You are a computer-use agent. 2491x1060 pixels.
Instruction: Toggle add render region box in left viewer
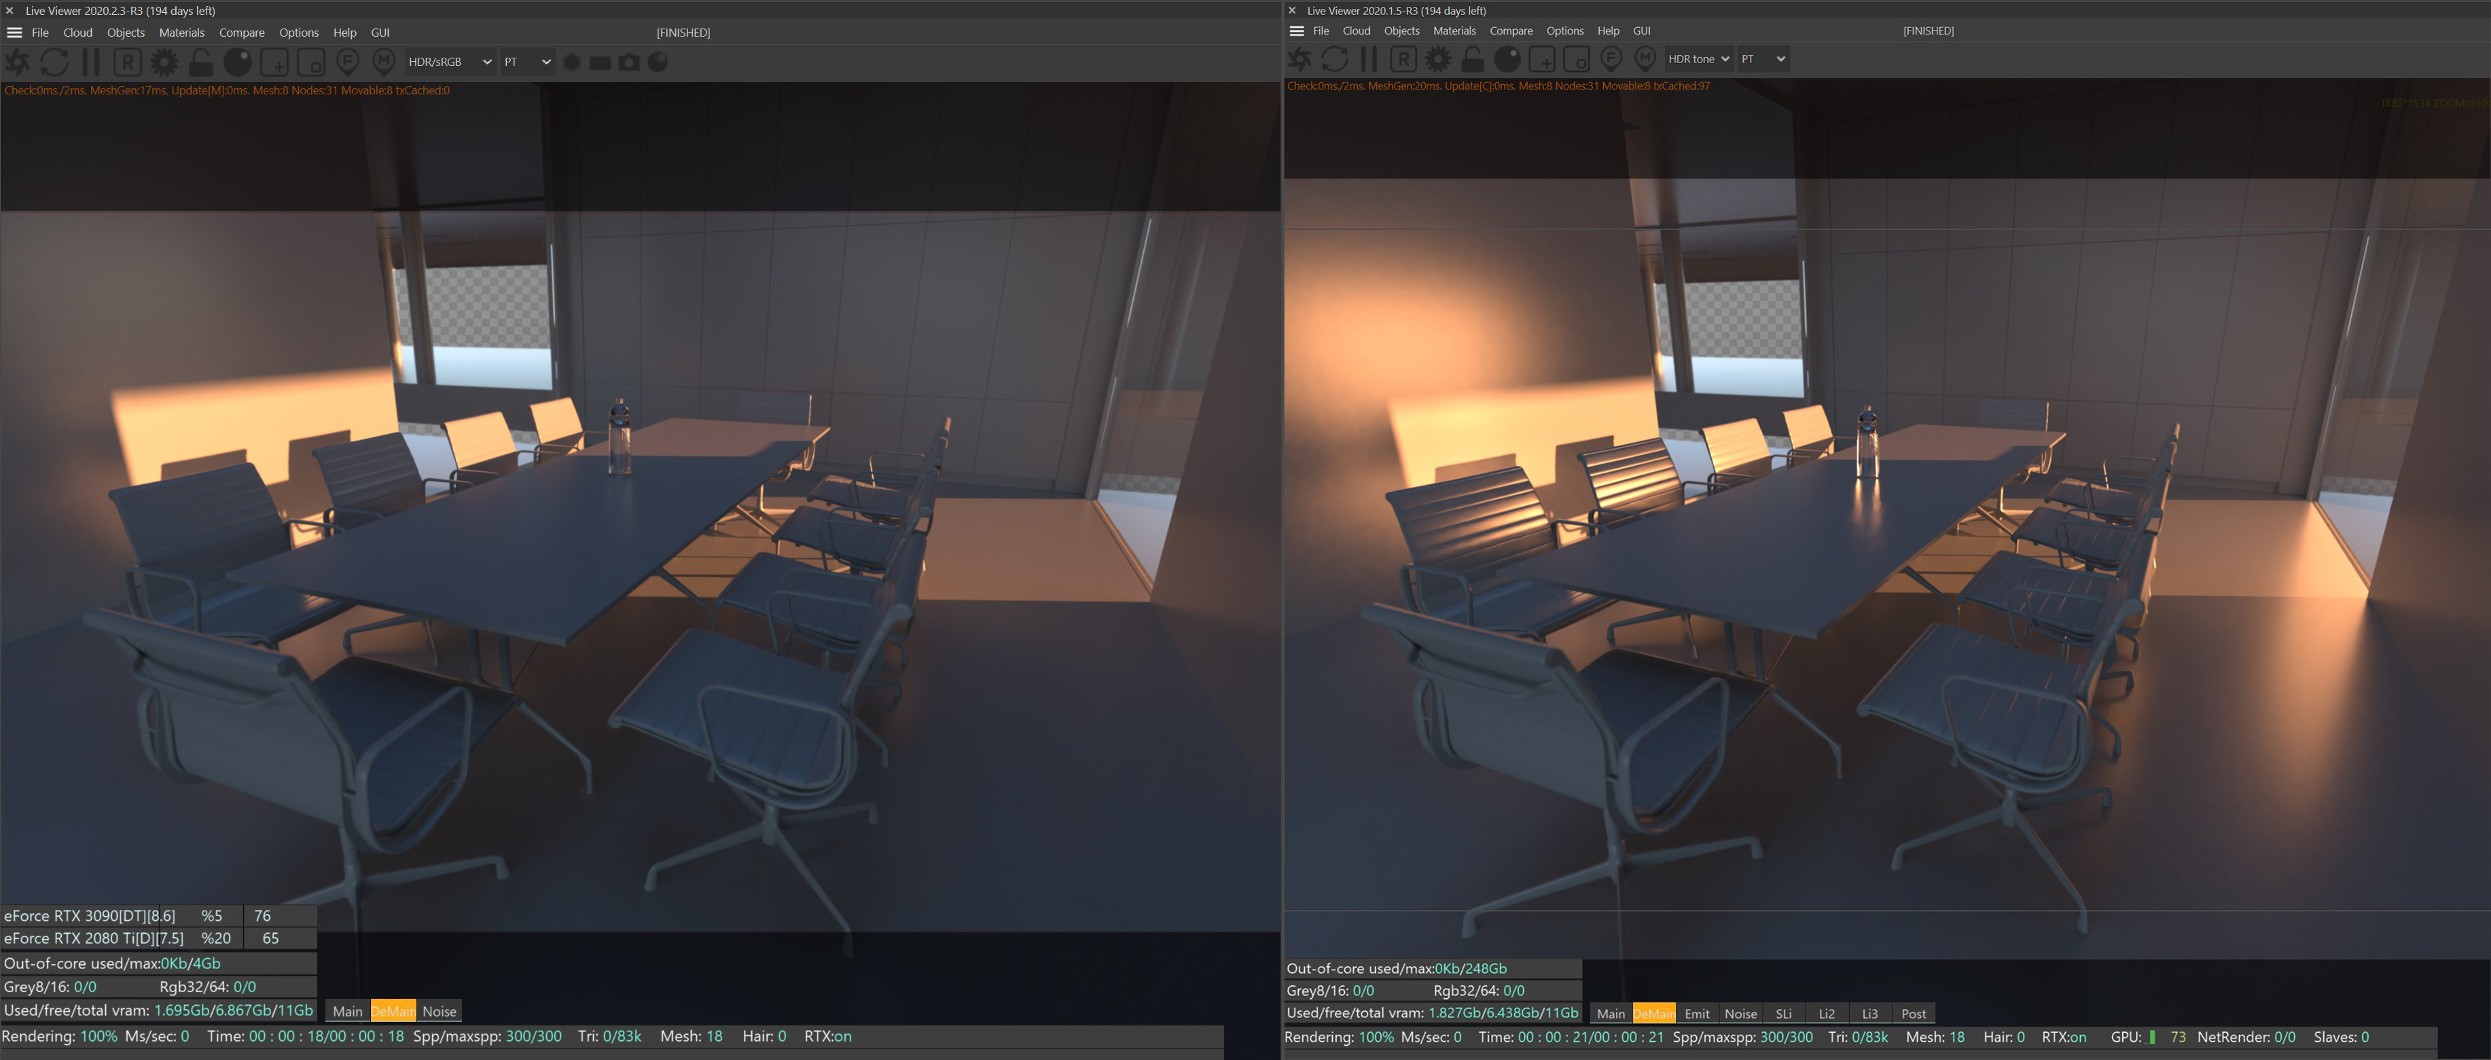274,62
